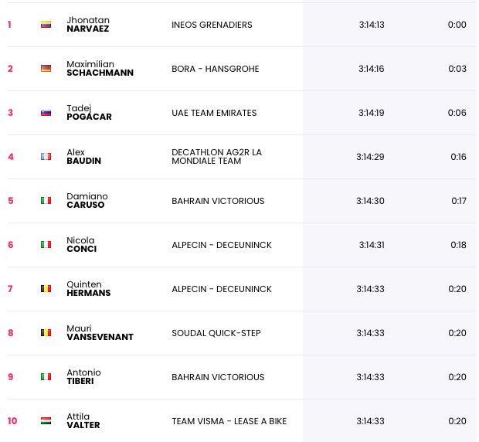This screenshot has width=479, height=442.
Task: Click the Hungarian flag beside Attila Valter
Action: coord(46,421)
